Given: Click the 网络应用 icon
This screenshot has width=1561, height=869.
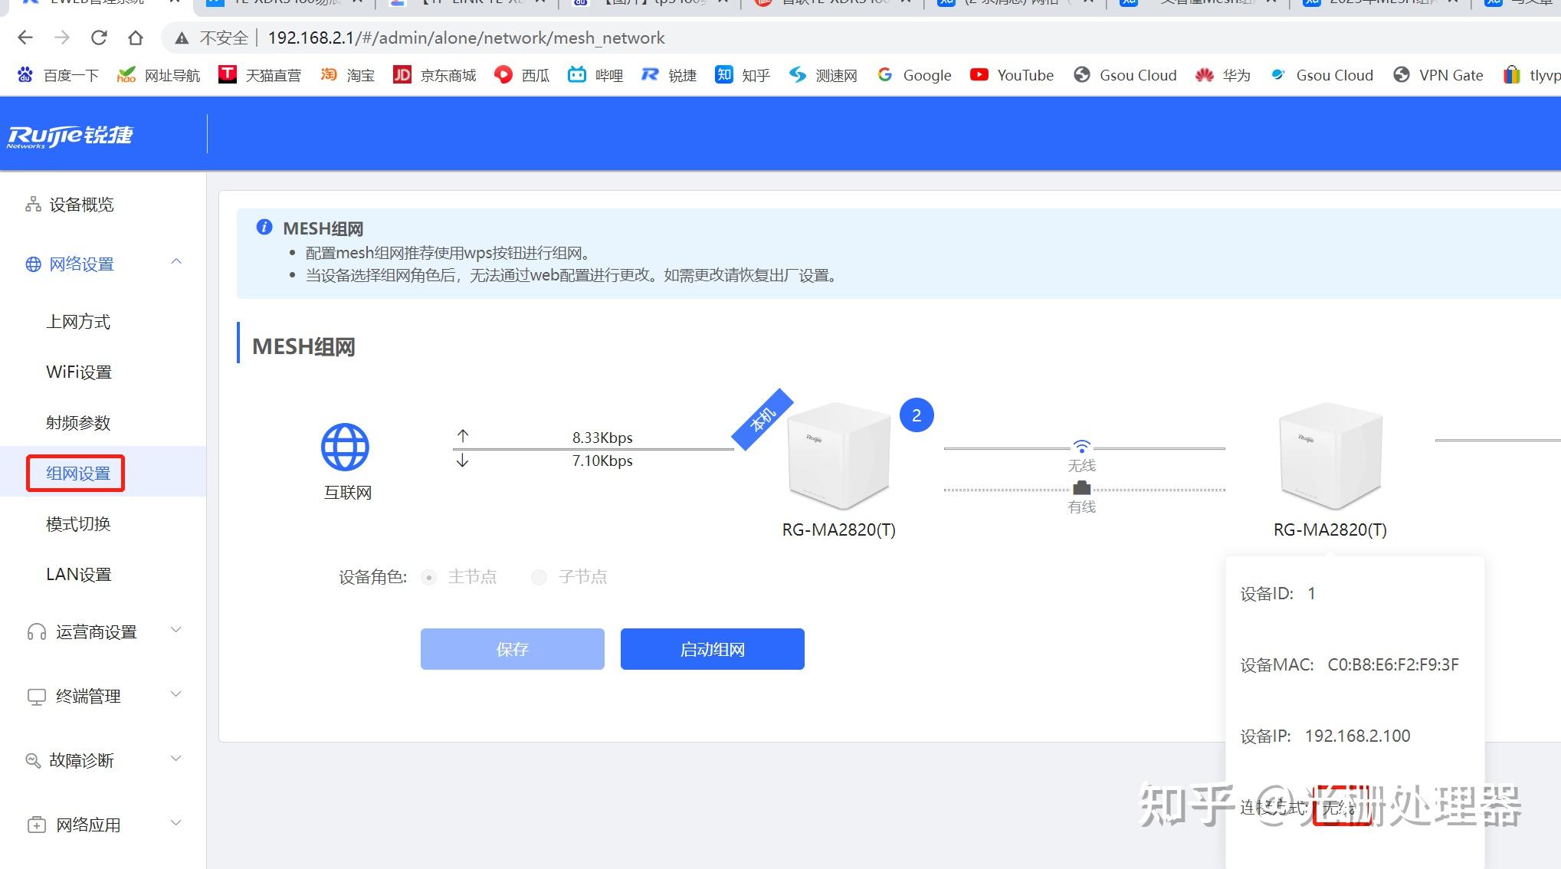Looking at the screenshot, I should [x=36, y=825].
